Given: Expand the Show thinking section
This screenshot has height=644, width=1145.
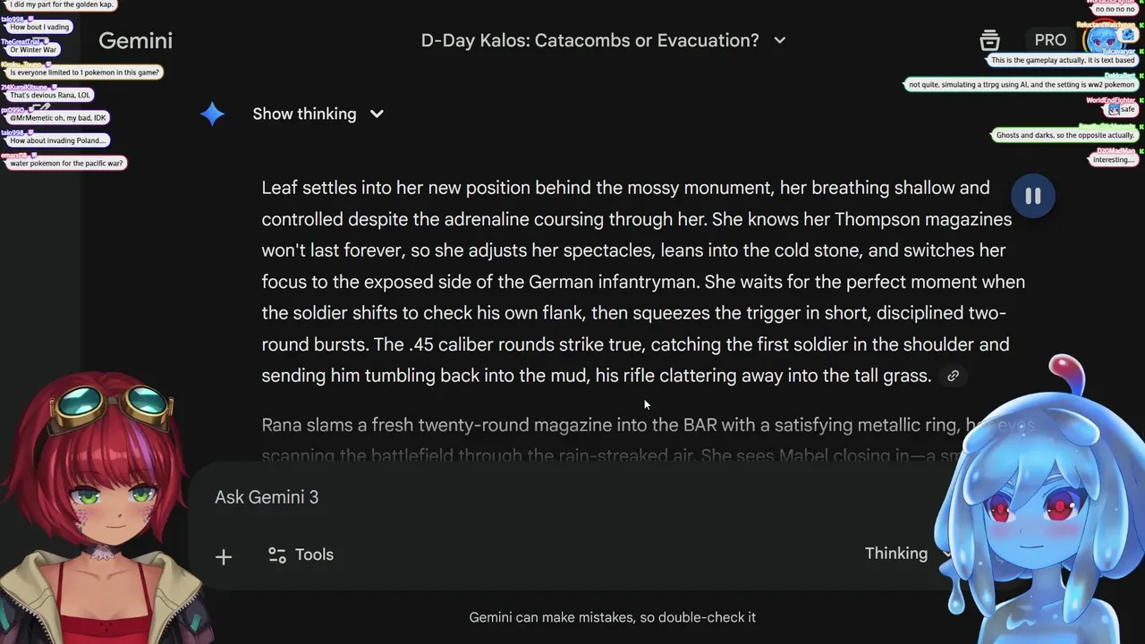Looking at the screenshot, I should tap(318, 114).
